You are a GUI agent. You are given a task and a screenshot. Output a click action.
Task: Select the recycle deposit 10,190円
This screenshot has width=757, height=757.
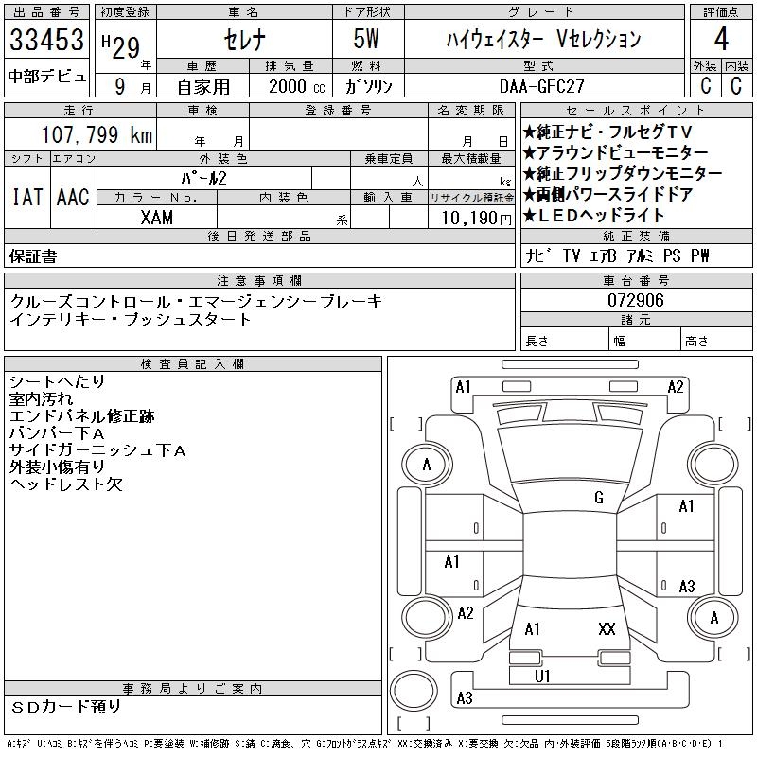click(x=477, y=219)
